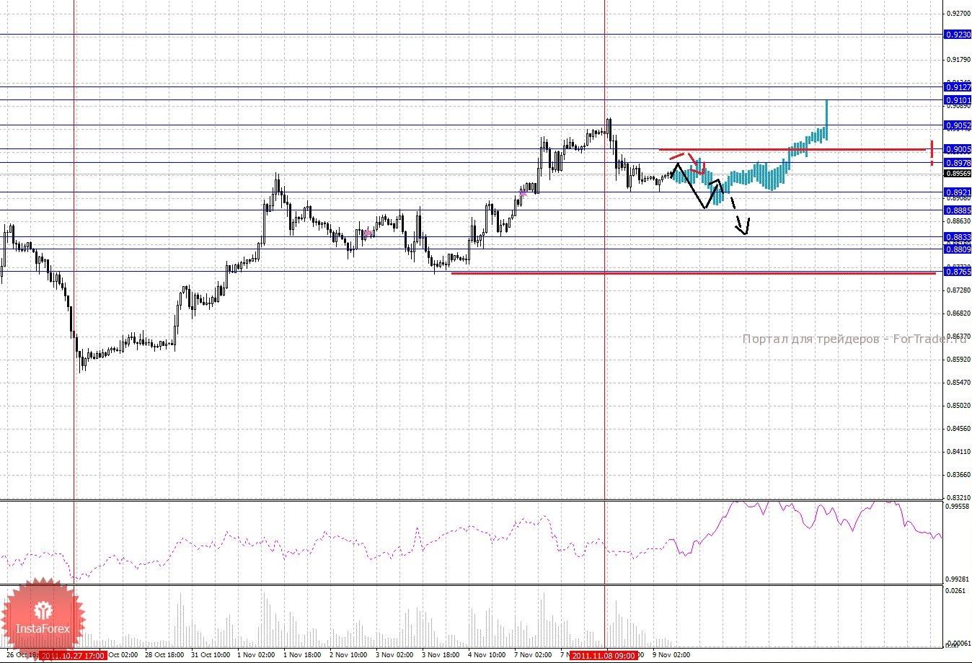Select the 0.9101 level price label
The height and width of the screenshot is (663, 972).
(958, 100)
